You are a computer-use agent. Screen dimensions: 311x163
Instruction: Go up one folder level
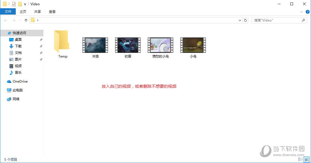pos(26,20)
